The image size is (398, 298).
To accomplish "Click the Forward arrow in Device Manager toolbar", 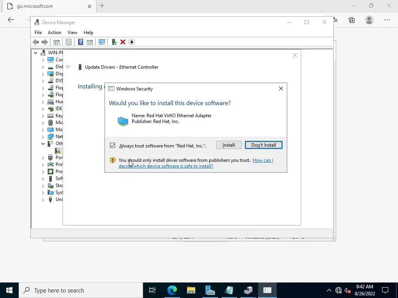I will pos(45,42).
